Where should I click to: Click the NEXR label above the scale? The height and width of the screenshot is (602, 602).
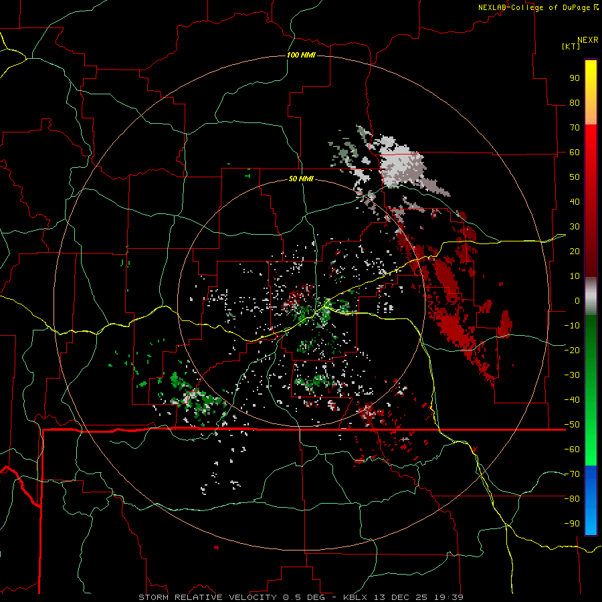[588, 40]
